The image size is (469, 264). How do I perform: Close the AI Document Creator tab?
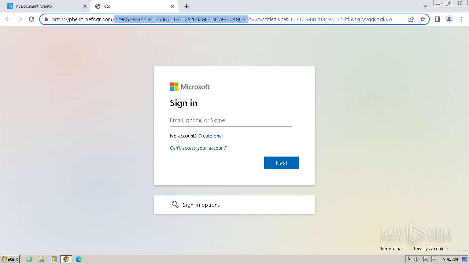coord(85,6)
